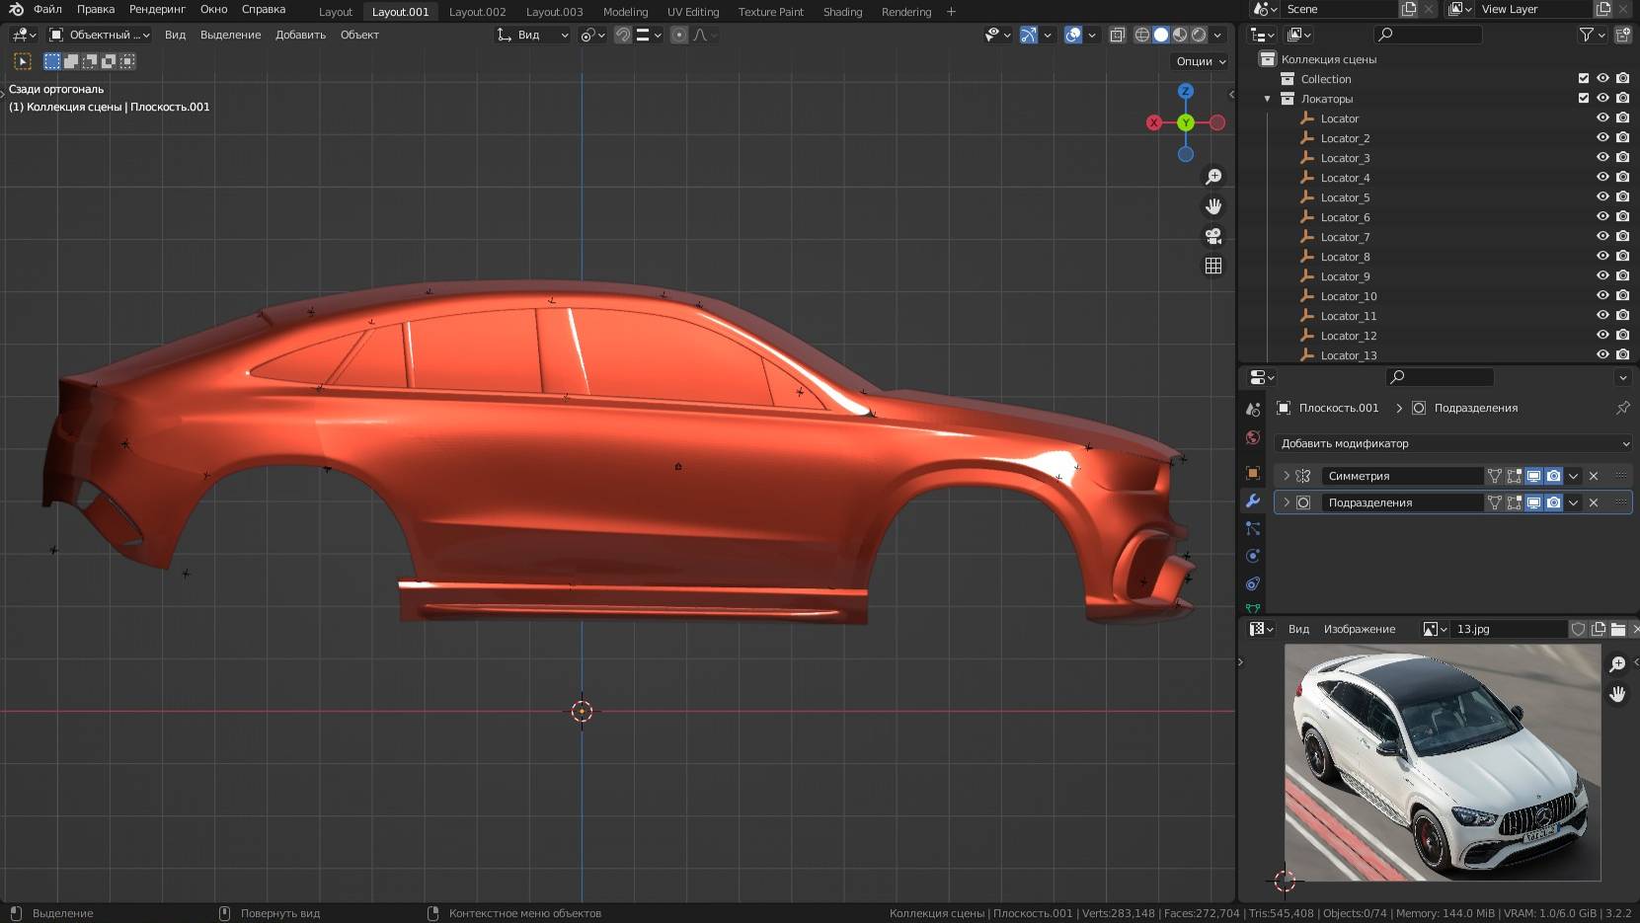The width and height of the screenshot is (1640, 923).
Task: Switch to the UV Editing workspace tab
Action: [692, 12]
